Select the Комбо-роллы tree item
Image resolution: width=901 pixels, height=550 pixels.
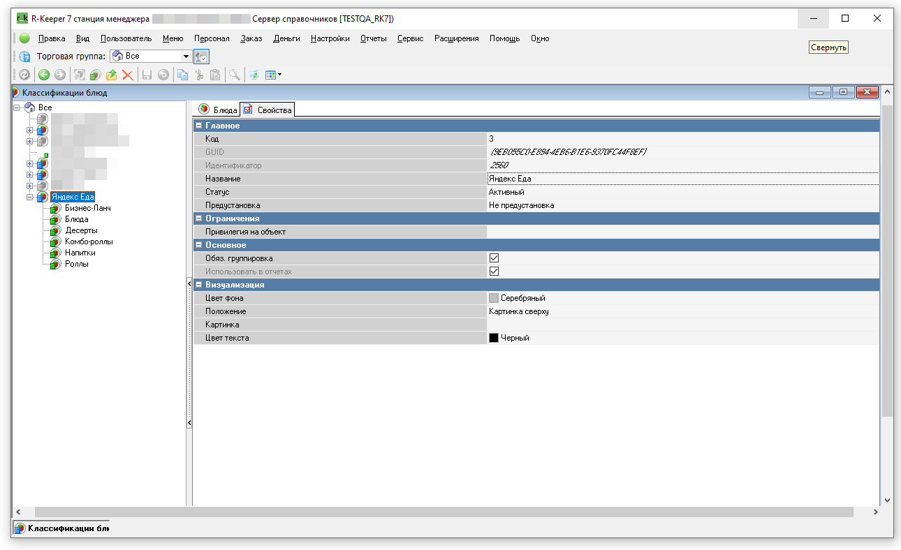89,241
